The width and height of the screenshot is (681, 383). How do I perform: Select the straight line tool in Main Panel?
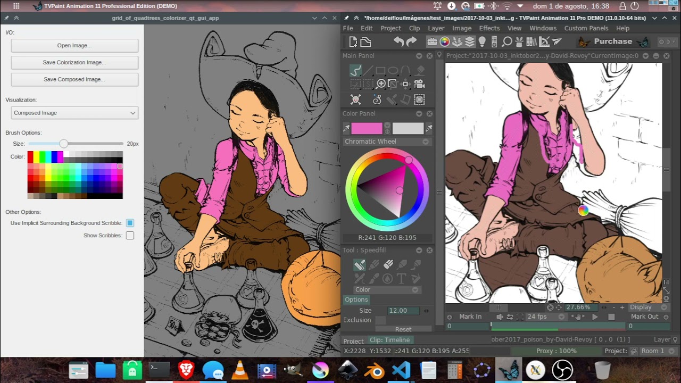click(368, 70)
